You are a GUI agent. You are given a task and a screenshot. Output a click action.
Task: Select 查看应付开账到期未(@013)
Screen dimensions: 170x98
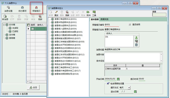67,58
